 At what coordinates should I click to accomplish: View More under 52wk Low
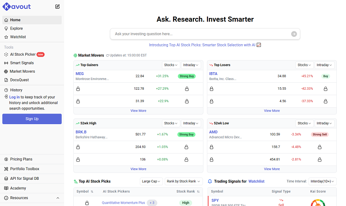[x=272, y=169]
